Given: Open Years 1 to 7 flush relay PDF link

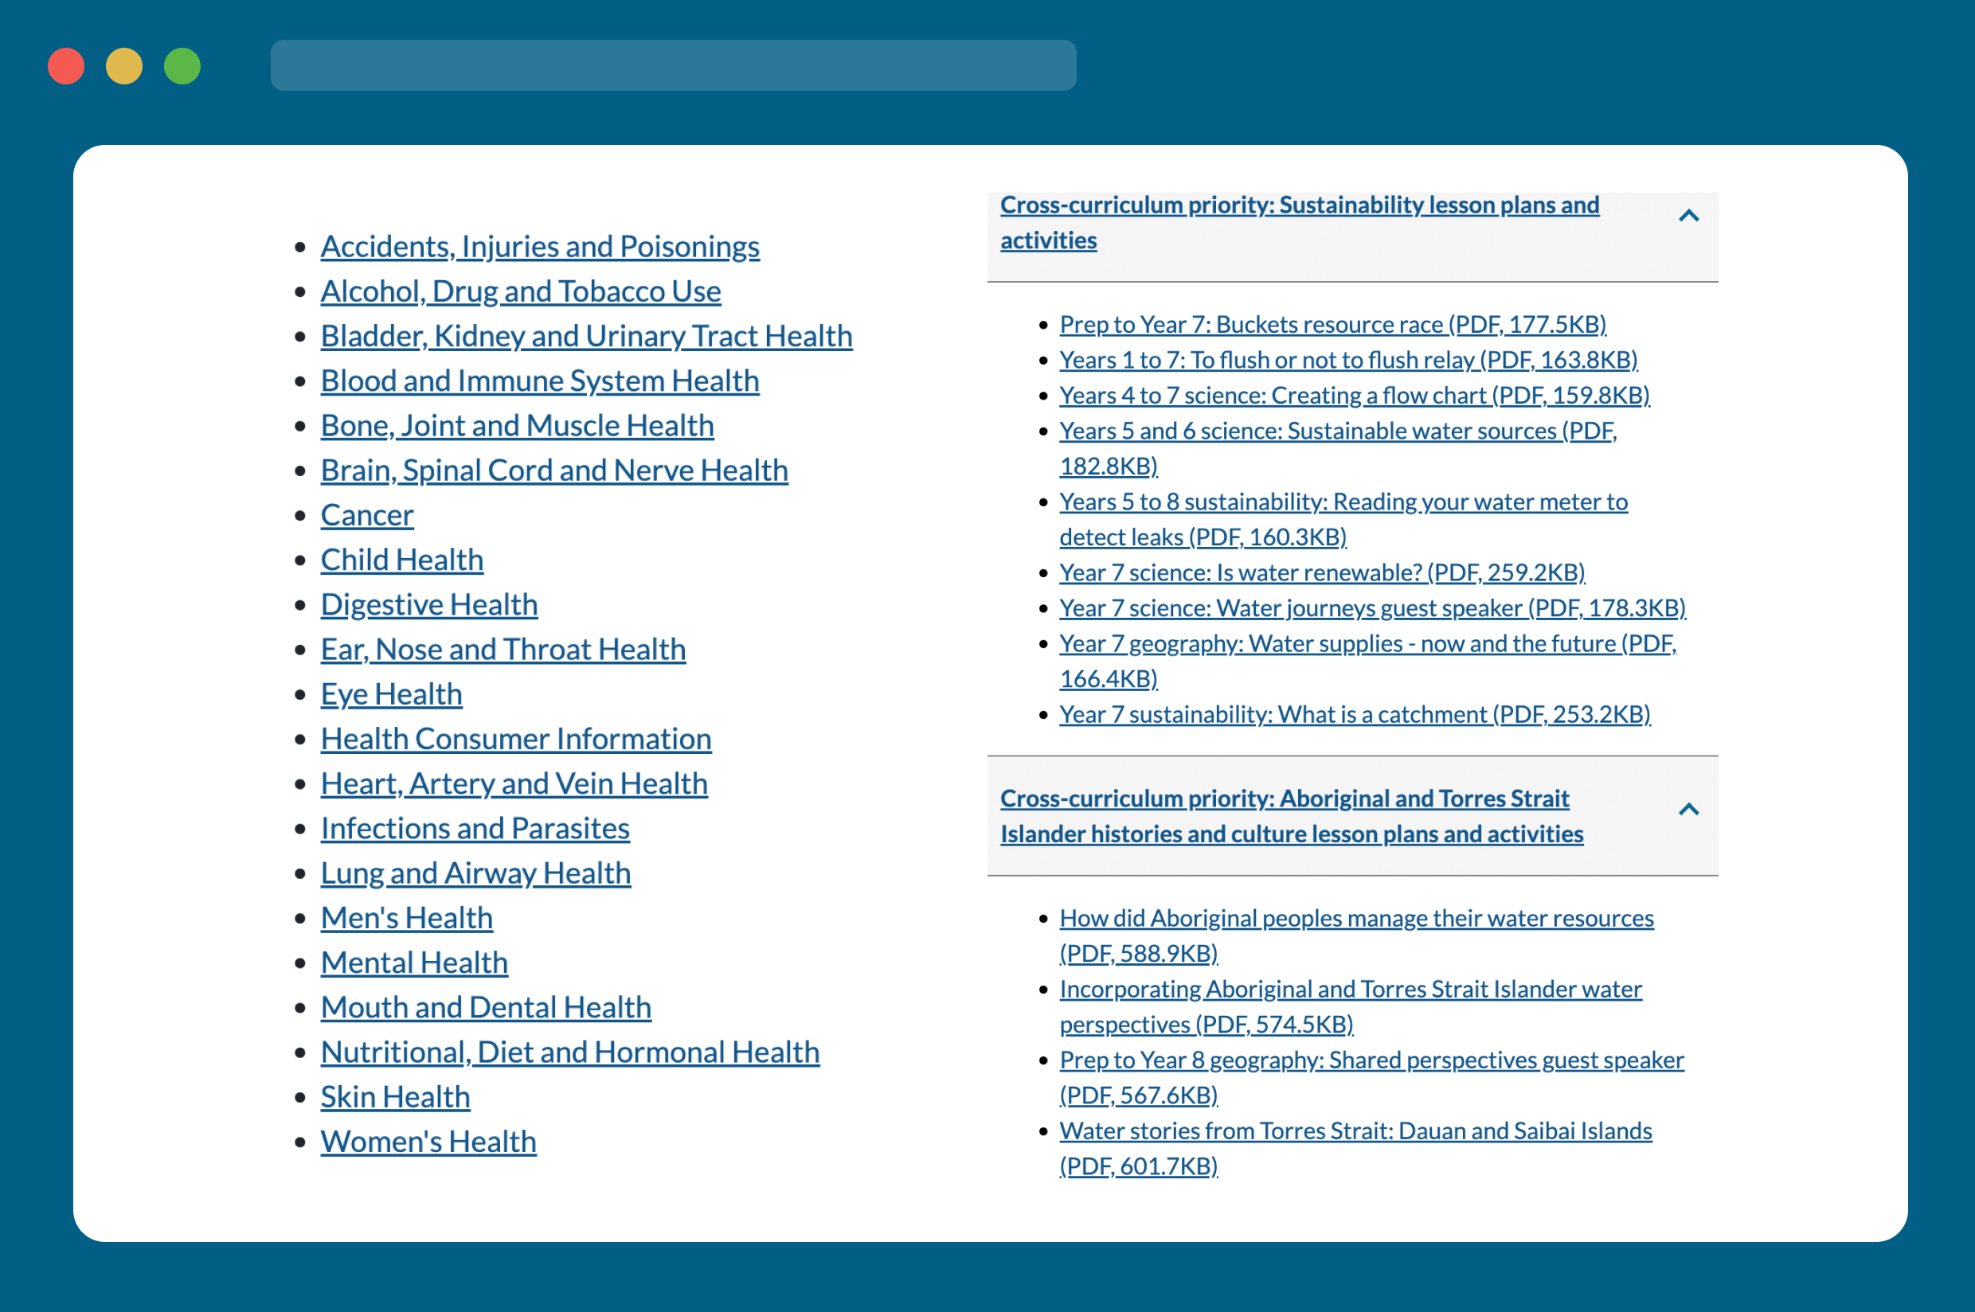Looking at the screenshot, I should (1348, 357).
